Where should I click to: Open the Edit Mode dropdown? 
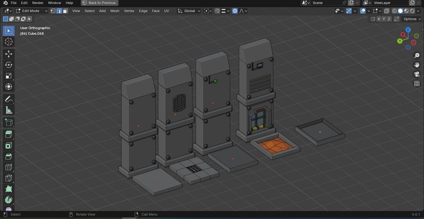click(32, 11)
